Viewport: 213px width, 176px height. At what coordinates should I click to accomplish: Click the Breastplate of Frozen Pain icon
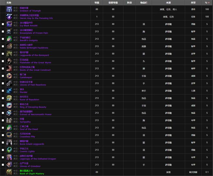[x=9, y=31]
